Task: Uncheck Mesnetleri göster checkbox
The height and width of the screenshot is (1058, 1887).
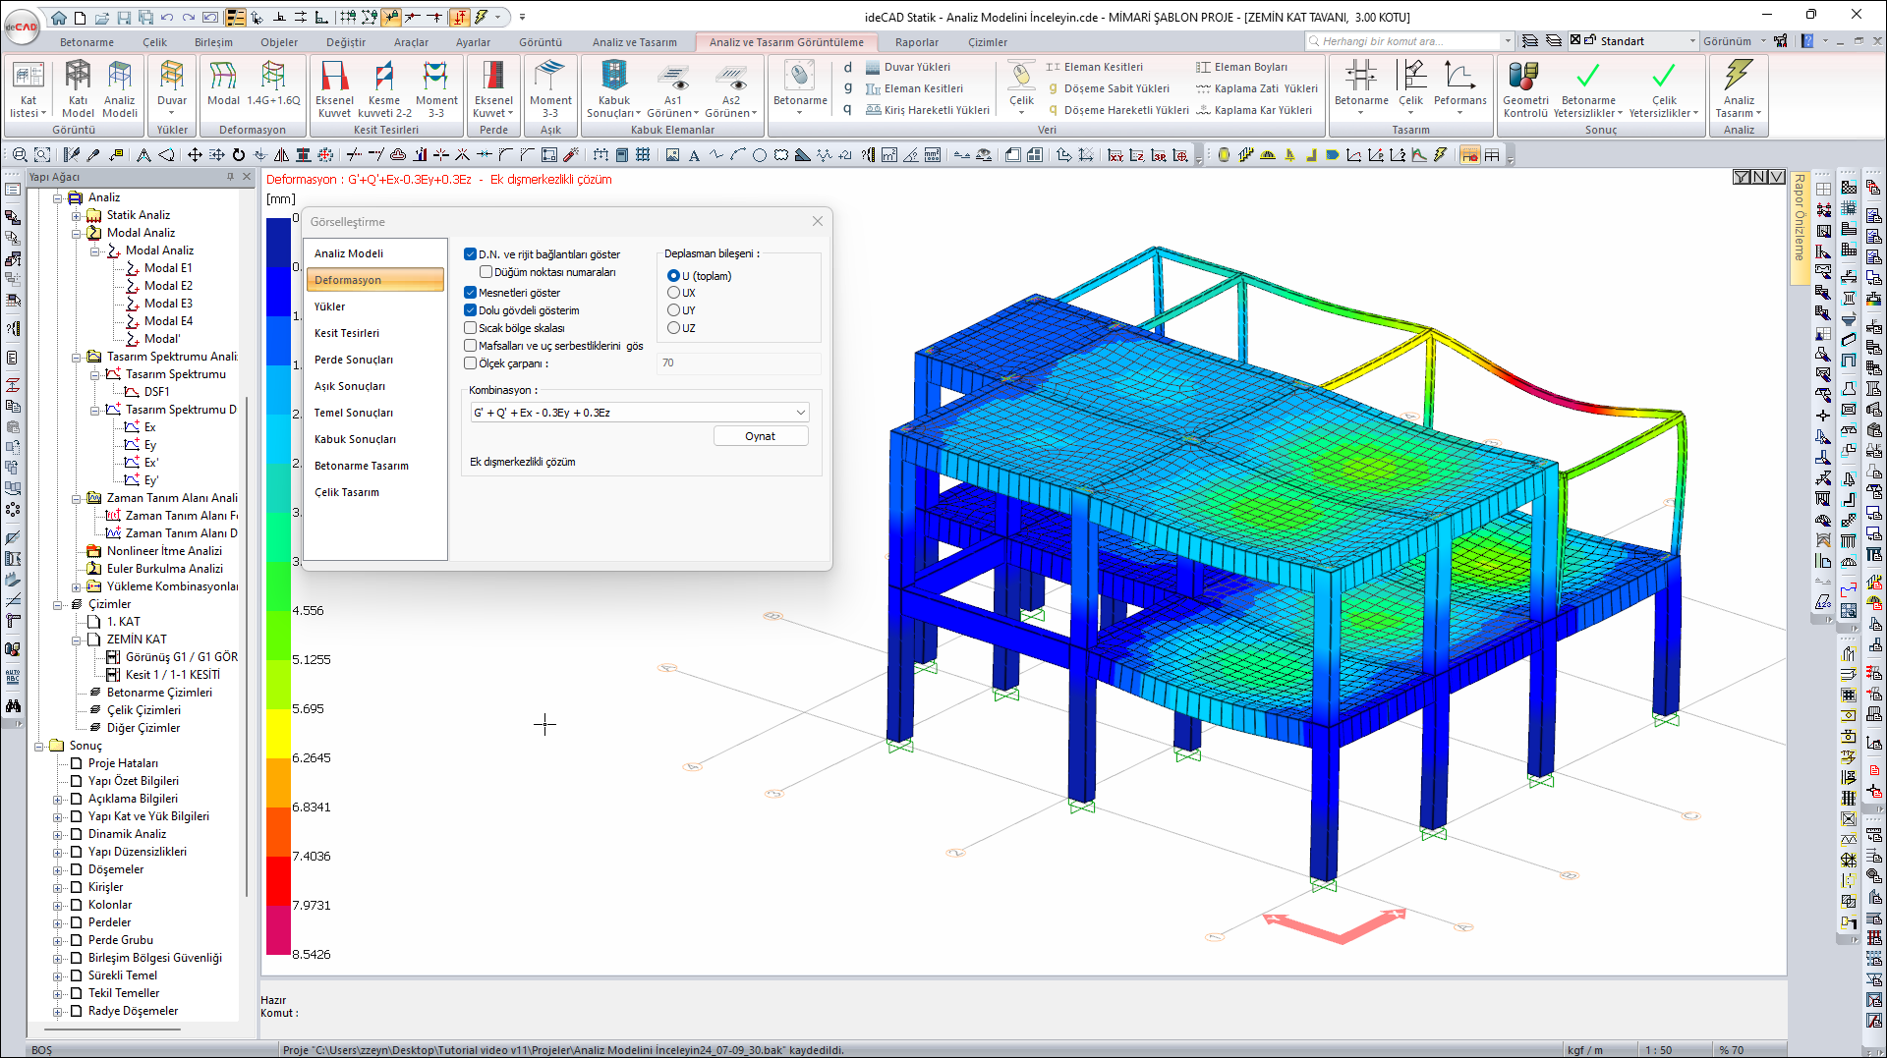Action: [x=471, y=293]
